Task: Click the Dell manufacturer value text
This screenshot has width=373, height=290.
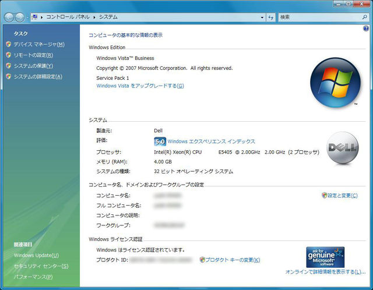Action: tap(158, 131)
